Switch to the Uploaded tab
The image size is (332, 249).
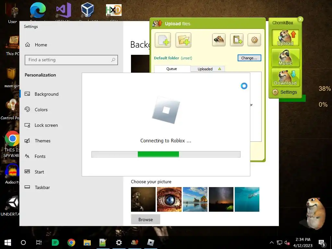pos(208,69)
